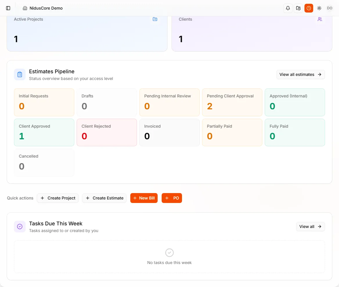Open the DO user avatar menu

[x=329, y=8]
